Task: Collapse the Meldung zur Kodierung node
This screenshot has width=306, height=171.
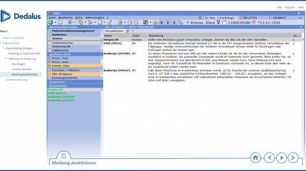Action: [x=6, y=59]
